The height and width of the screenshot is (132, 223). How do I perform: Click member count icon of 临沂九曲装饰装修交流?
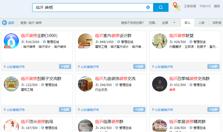click(x=97, y=85)
